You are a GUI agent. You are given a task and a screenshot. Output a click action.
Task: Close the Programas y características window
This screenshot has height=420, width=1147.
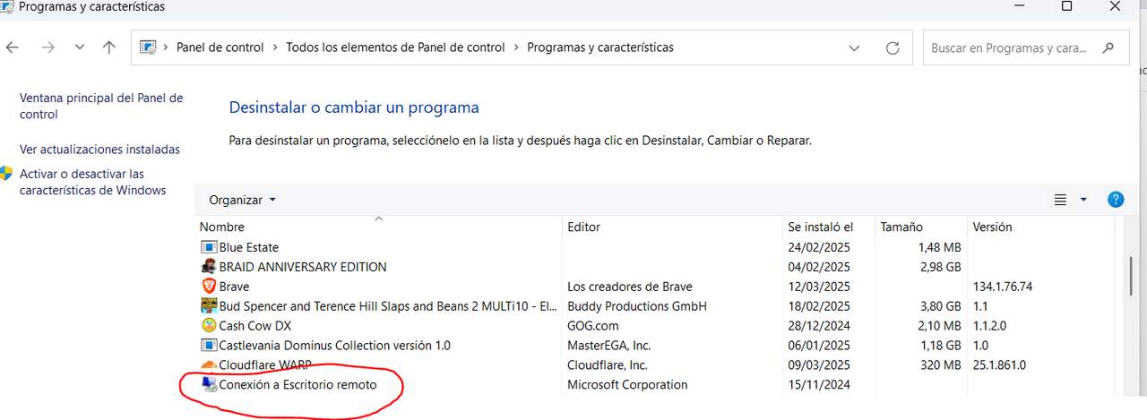[1114, 6]
